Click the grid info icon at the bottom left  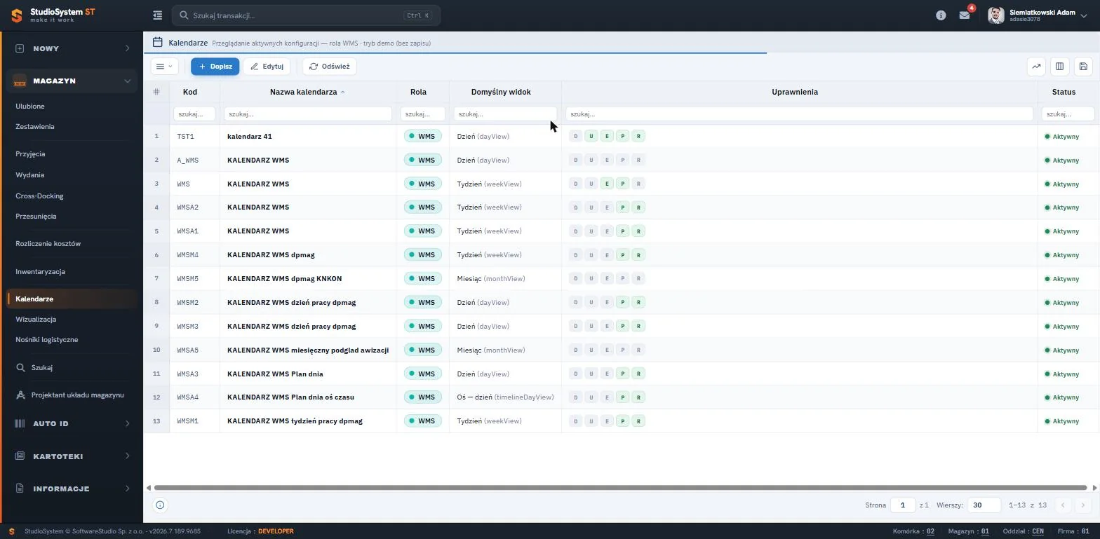(160, 505)
